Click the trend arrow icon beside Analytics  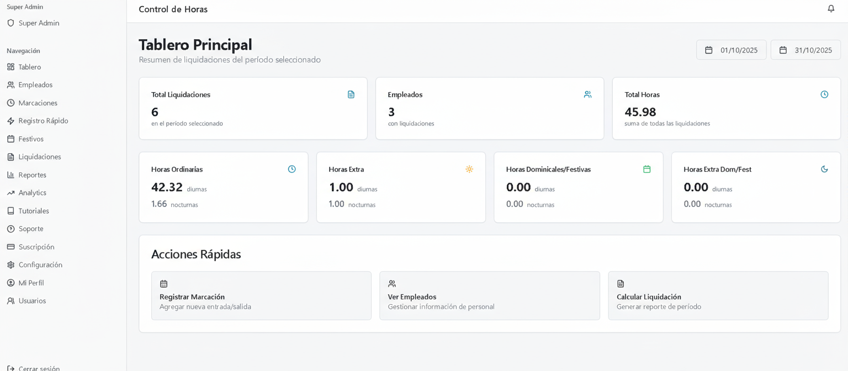coord(10,193)
